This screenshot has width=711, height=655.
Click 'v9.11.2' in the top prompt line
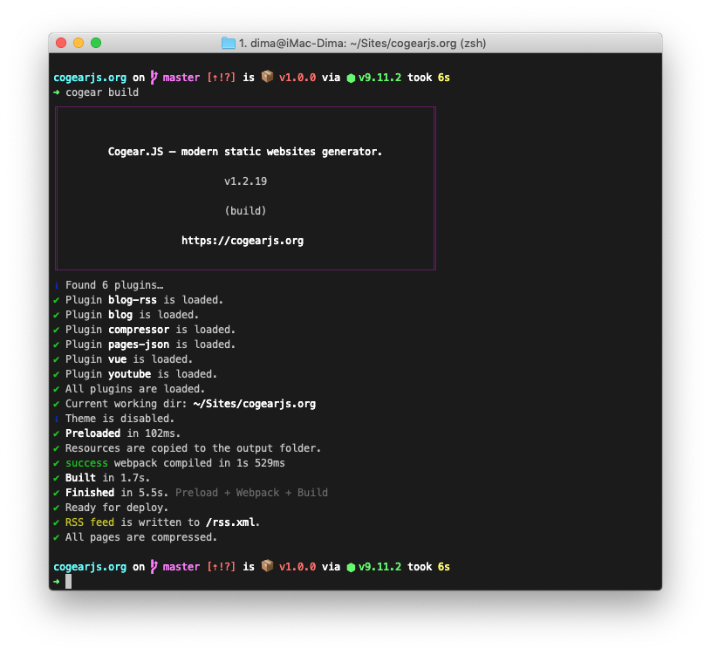380,78
